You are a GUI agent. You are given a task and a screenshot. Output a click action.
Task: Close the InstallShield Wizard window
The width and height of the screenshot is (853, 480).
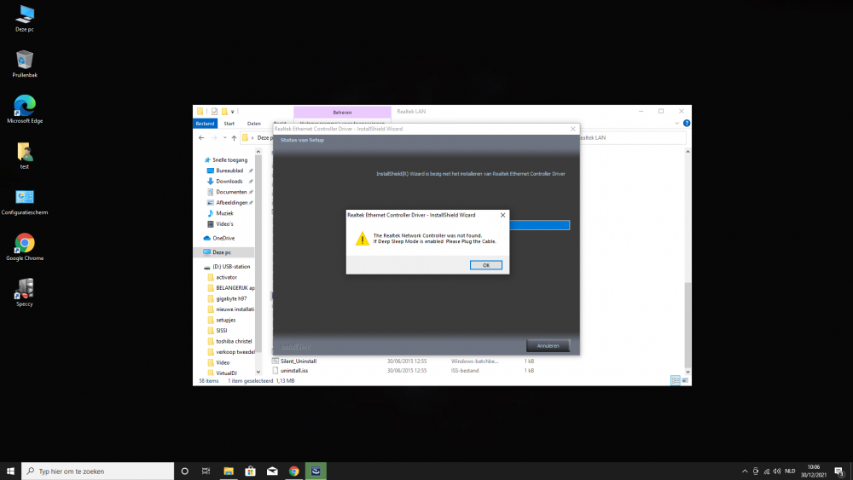(573, 129)
